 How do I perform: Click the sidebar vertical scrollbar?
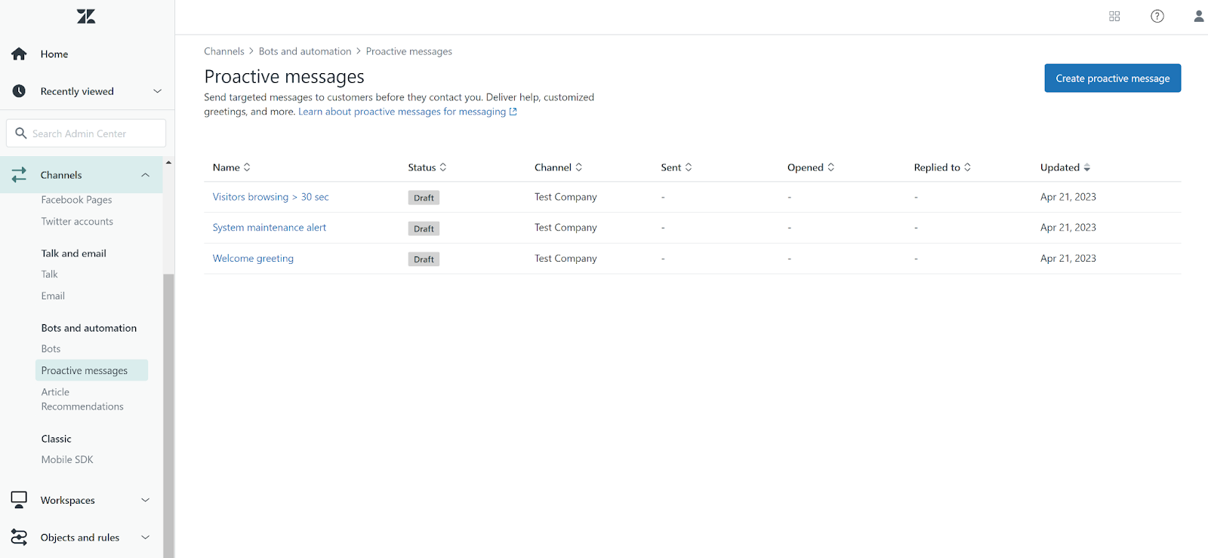(168, 415)
